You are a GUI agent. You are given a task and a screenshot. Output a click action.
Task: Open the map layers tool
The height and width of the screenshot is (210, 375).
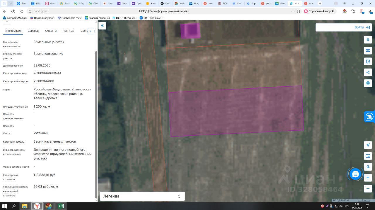368,40
